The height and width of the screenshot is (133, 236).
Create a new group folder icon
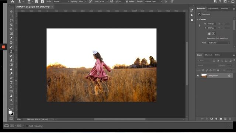[221, 119]
